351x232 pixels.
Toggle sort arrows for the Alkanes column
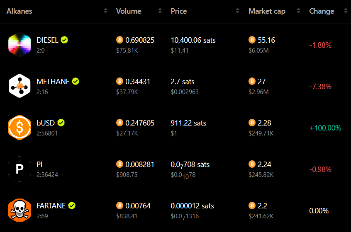click(x=106, y=11)
